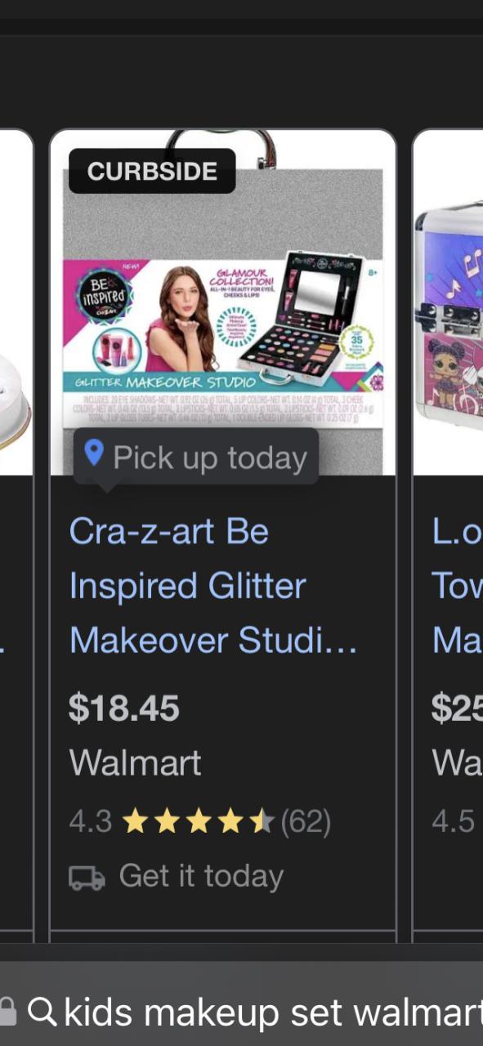Tap the 4.3 rating number
483x1046 pixels.
(90, 821)
